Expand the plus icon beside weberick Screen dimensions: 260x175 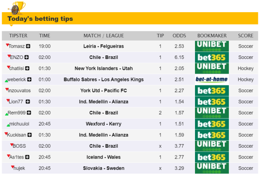[x=30, y=80]
